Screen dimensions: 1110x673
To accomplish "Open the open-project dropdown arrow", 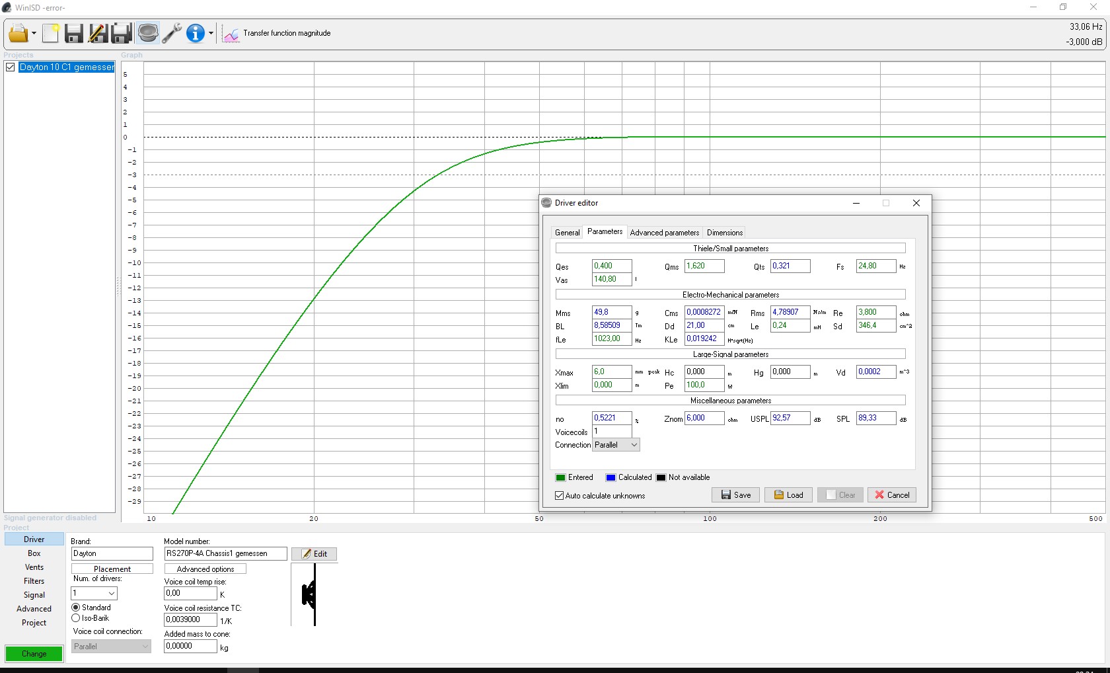I will click(x=34, y=34).
